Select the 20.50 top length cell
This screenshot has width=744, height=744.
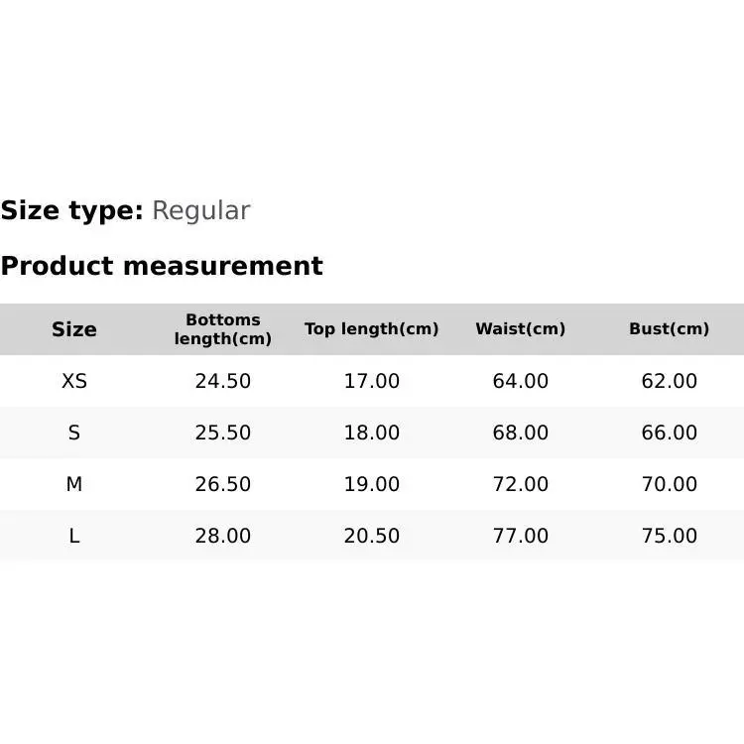tap(372, 536)
